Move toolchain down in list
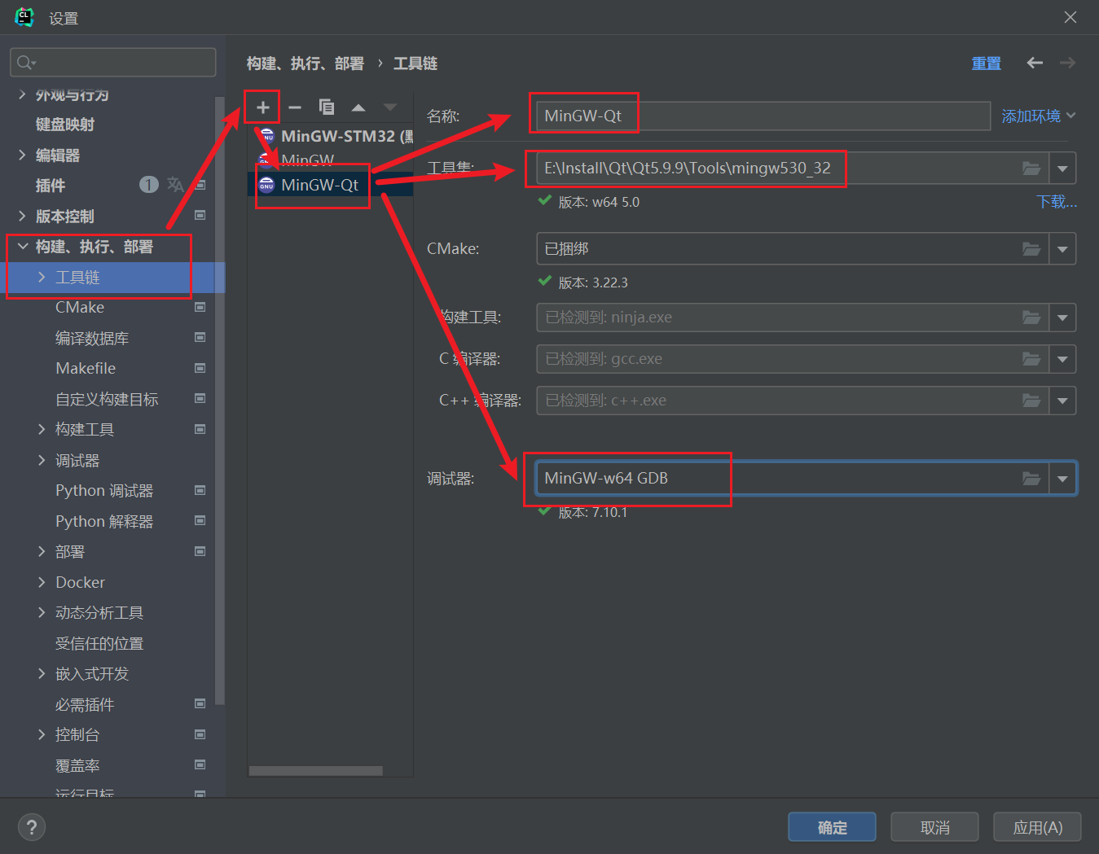The image size is (1099, 854). [x=390, y=107]
